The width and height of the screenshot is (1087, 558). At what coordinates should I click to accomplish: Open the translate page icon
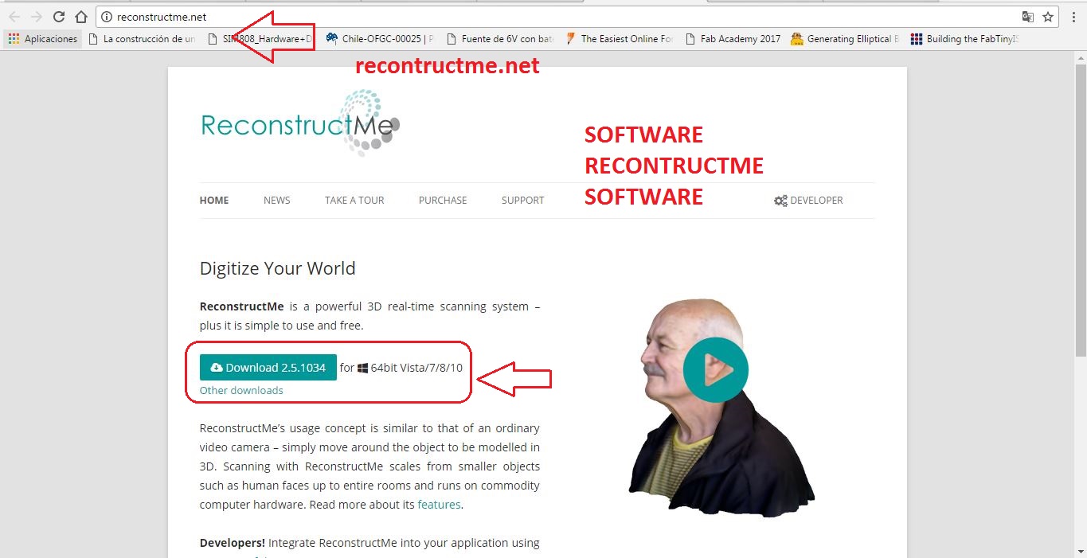[1028, 17]
